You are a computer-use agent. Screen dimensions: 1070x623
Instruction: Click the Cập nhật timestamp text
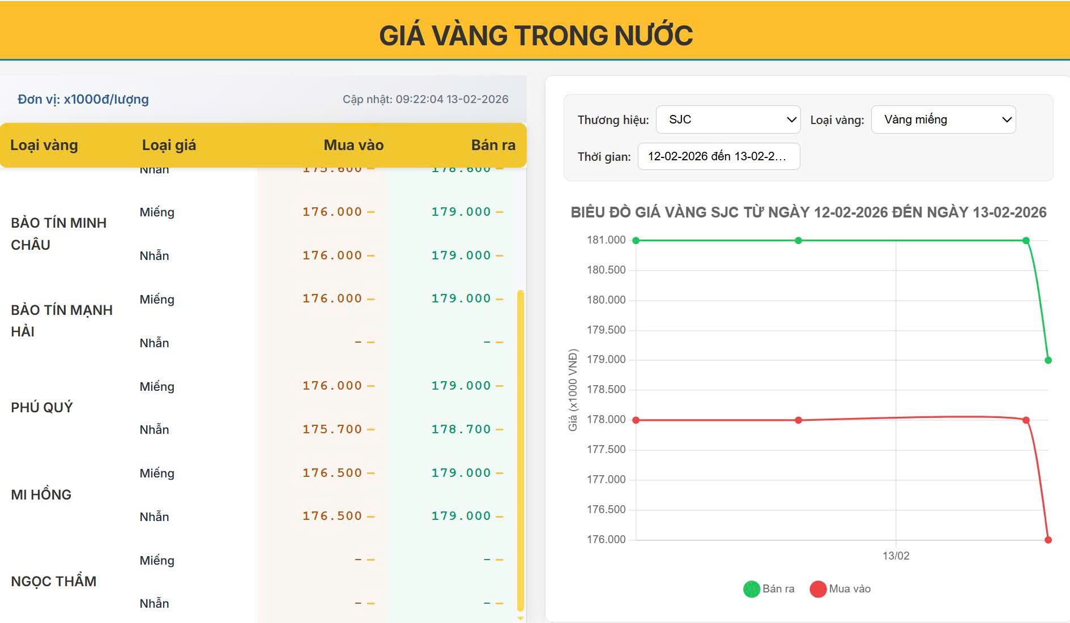coord(425,100)
